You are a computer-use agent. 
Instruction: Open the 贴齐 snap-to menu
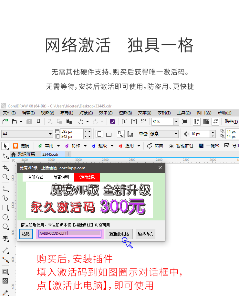pos(231,122)
